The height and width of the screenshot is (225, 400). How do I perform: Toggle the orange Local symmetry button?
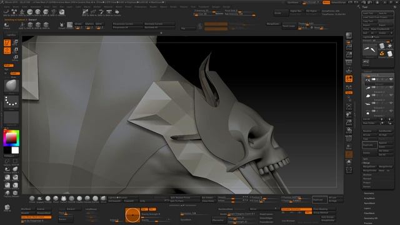[349, 79]
